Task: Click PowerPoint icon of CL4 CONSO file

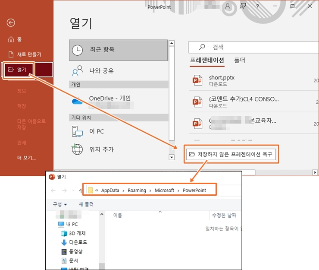Action: pos(197,102)
